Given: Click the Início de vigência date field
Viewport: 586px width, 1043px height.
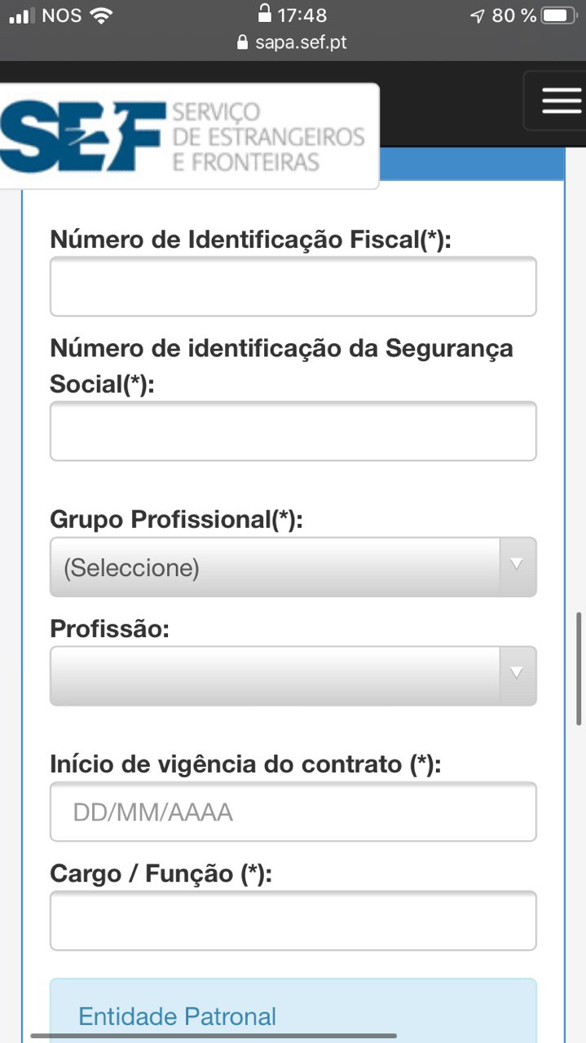Looking at the screenshot, I should coord(293,812).
